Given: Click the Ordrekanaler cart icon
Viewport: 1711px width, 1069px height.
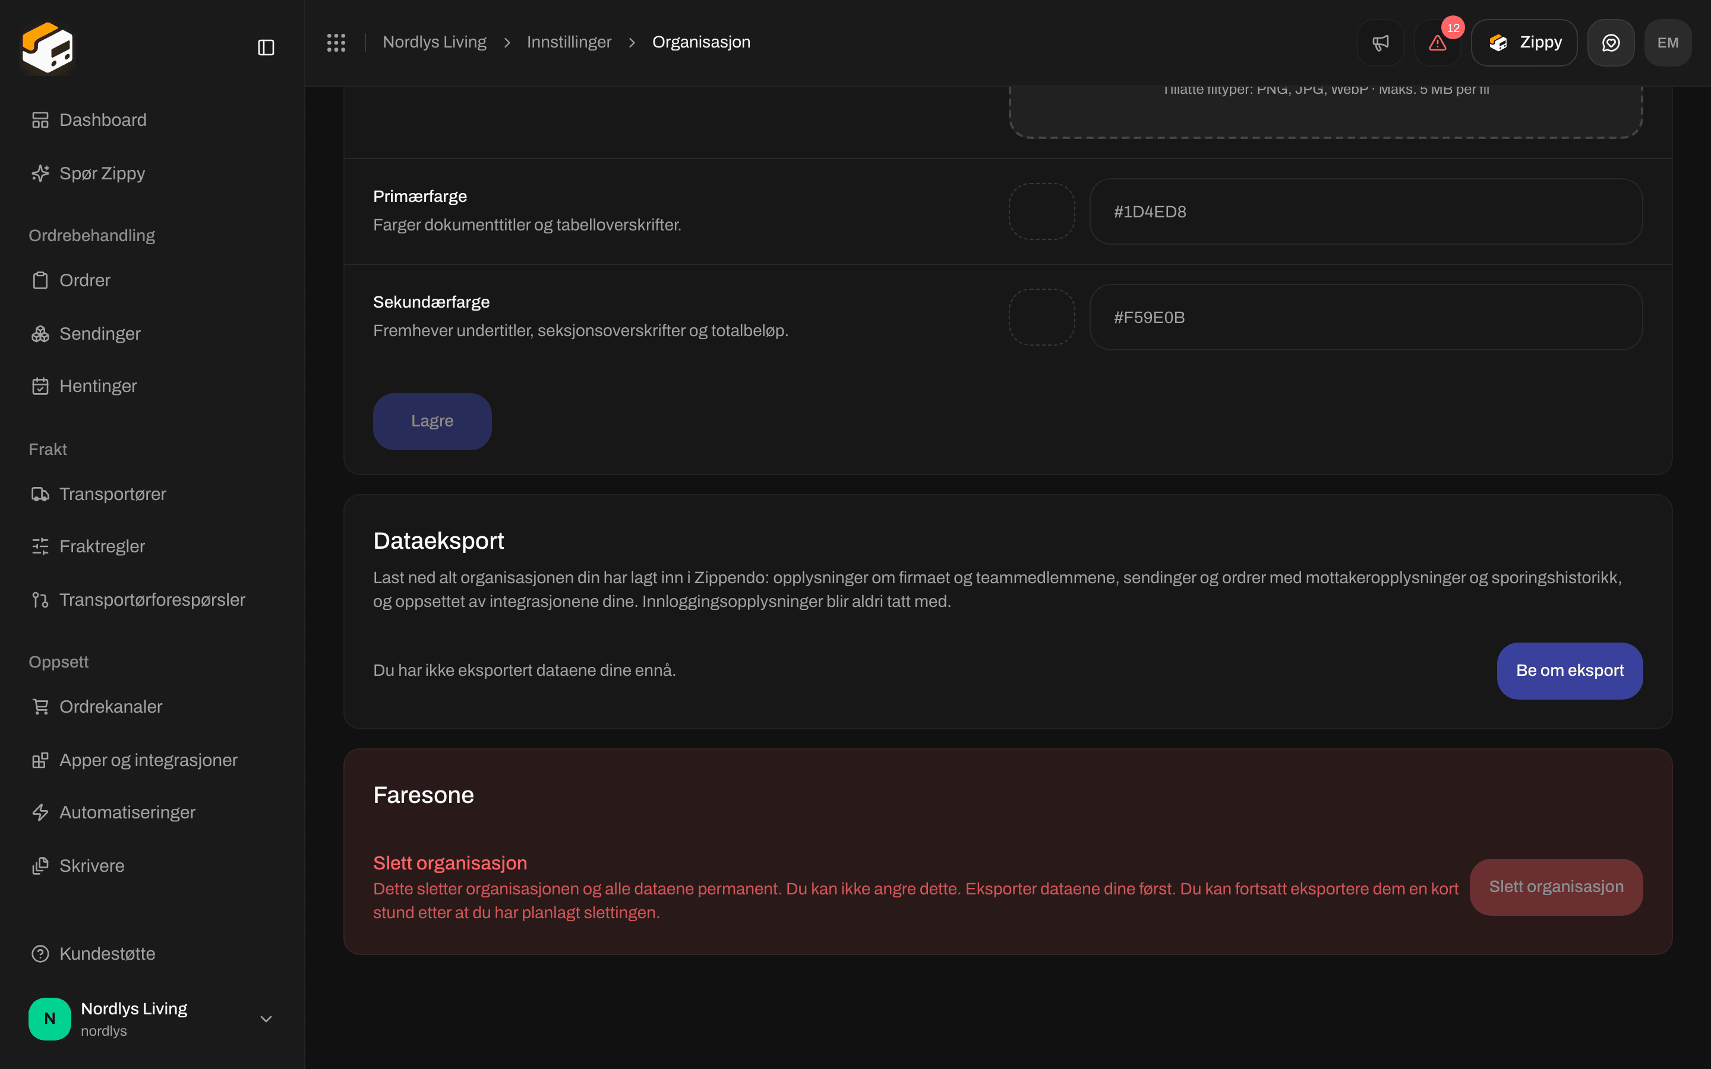Looking at the screenshot, I should point(40,707).
